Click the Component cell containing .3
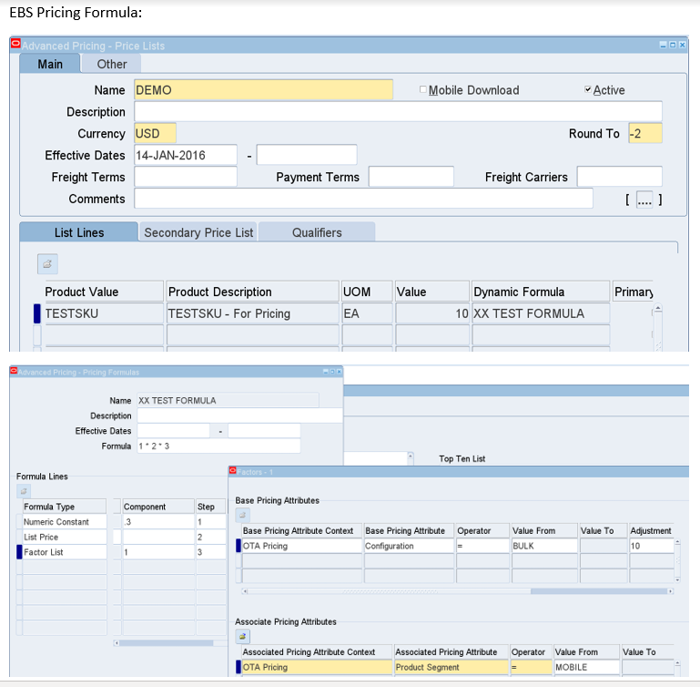Image resolution: width=700 pixels, height=687 pixels. pyautogui.click(x=158, y=521)
